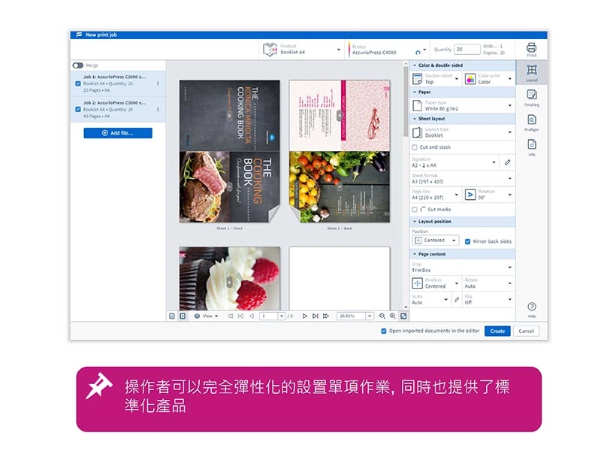
Task: Open the View menu in bottom toolbar
Action: pyautogui.click(x=206, y=316)
